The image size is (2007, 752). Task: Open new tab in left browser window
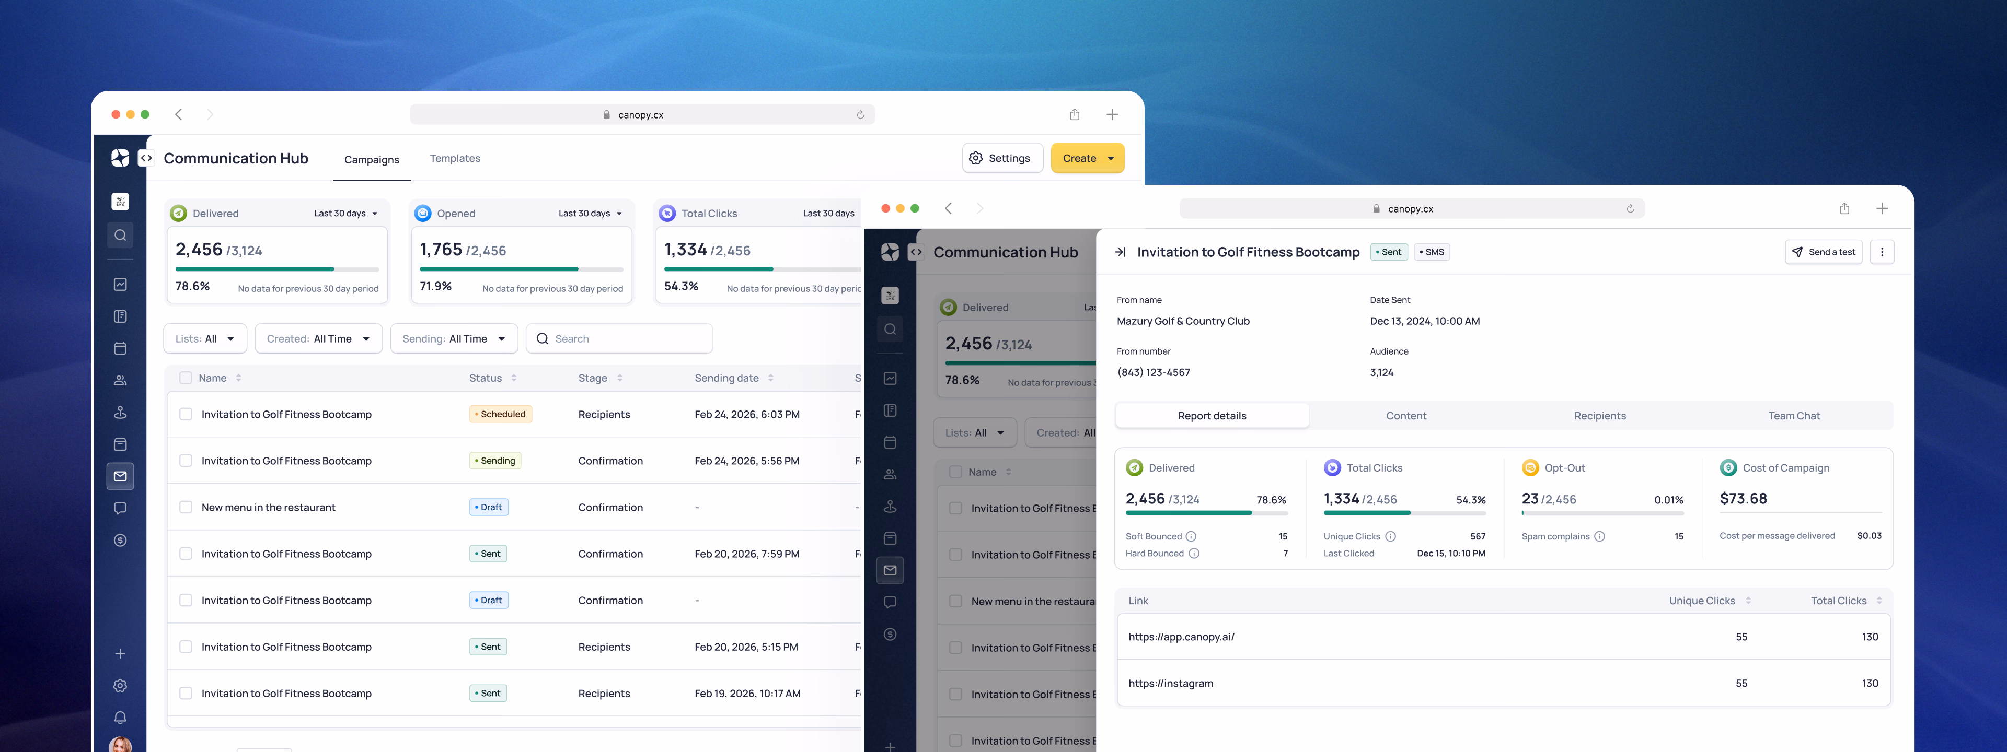[1113, 114]
